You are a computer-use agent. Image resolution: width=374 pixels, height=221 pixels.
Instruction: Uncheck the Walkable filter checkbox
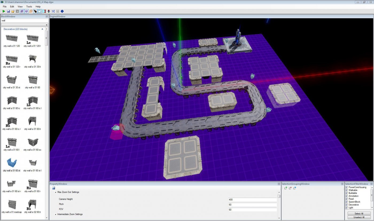[x=346, y=190]
